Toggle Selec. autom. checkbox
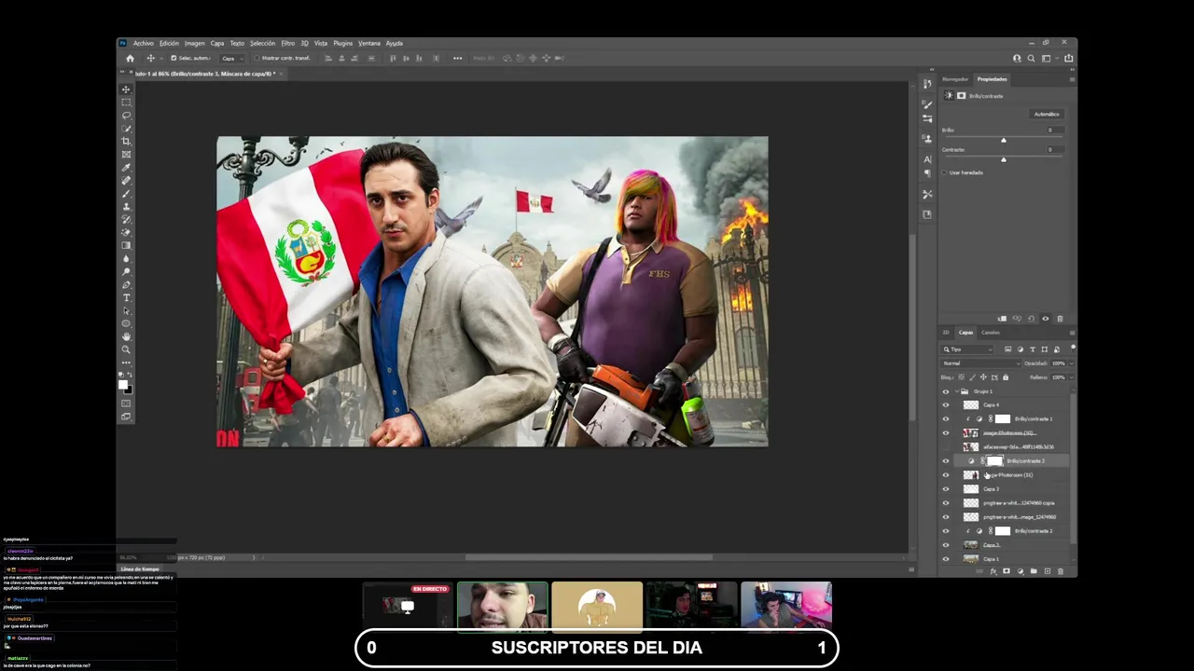The height and width of the screenshot is (671, 1194). click(174, 58)
